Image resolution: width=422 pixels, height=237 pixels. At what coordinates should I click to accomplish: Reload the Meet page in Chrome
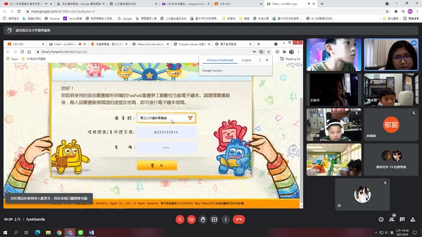(x=19, y=11)
